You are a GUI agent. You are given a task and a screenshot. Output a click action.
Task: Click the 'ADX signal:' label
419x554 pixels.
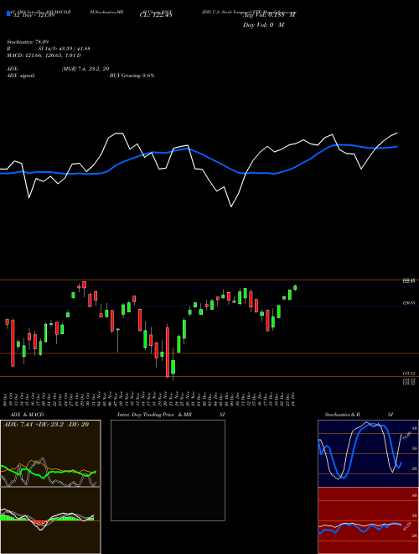(21, 76)
